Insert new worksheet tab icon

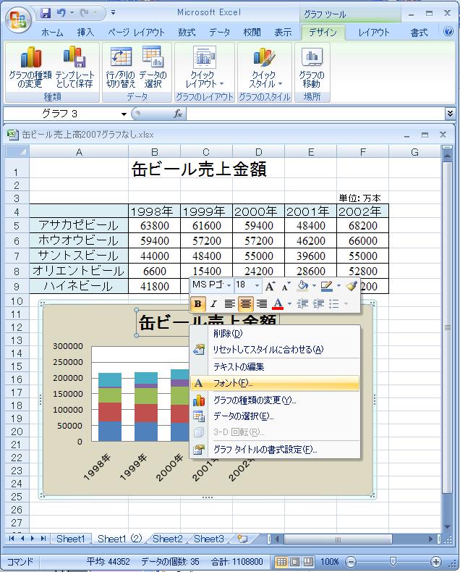pos(242,539)
